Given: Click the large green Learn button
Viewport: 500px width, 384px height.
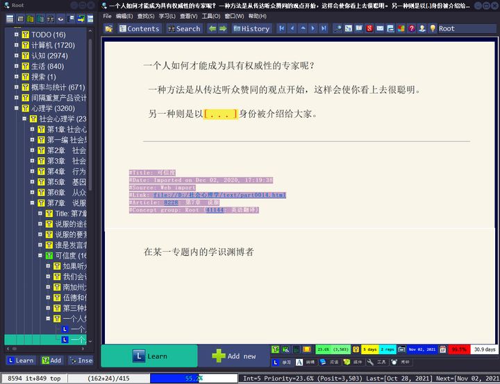Looking at the screenshot, I should point(149,356).
